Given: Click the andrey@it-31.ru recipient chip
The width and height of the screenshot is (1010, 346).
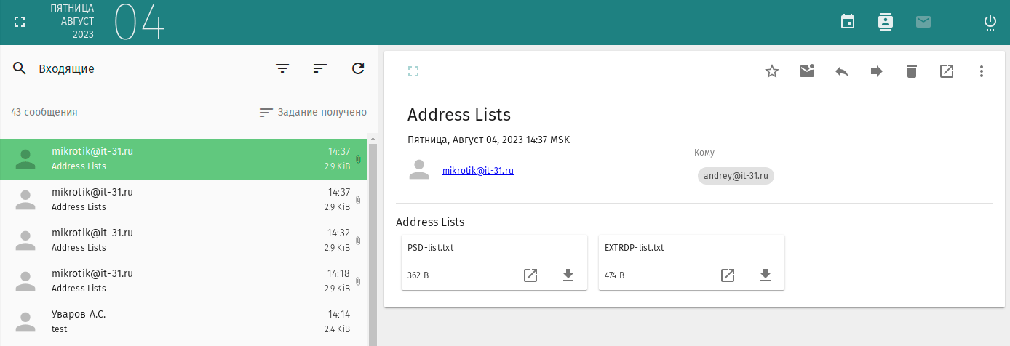Looking at the screenshot, I should click(x=736, y=175).
